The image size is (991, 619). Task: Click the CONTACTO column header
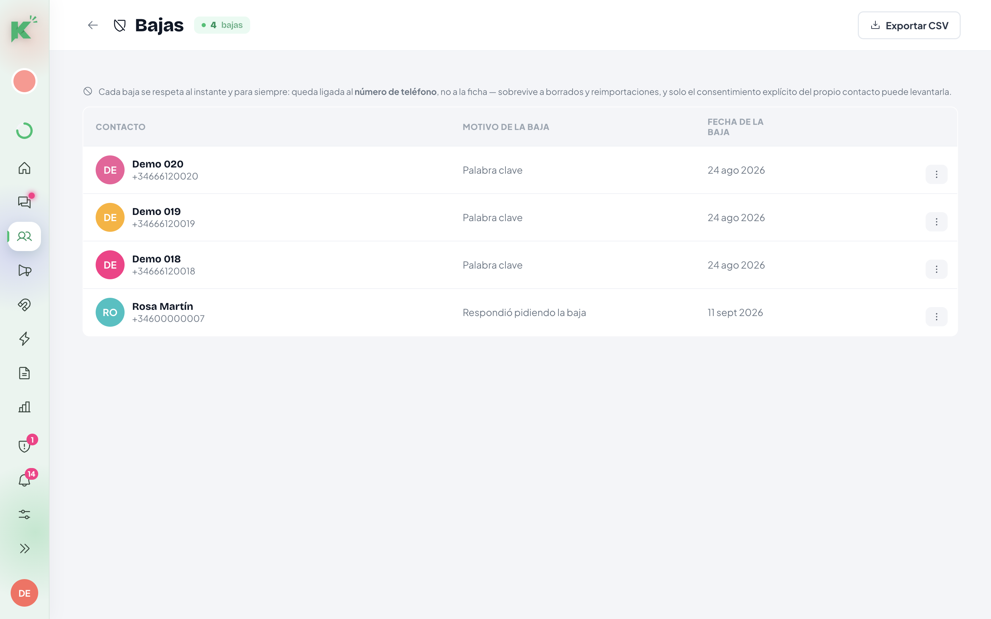(x=120, y=127)
